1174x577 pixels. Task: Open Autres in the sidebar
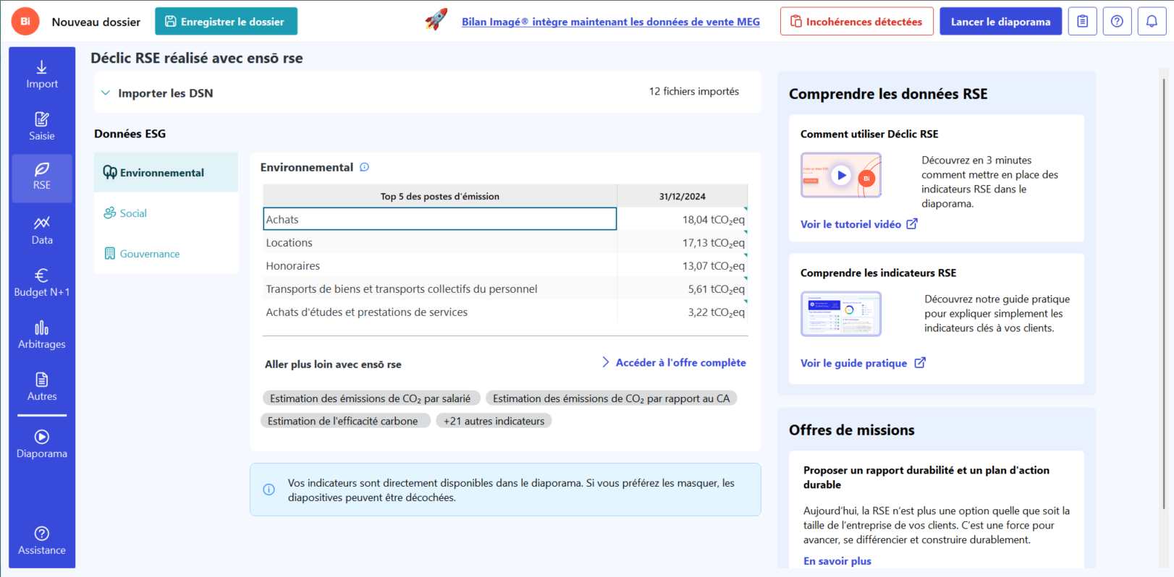(42, 387)
